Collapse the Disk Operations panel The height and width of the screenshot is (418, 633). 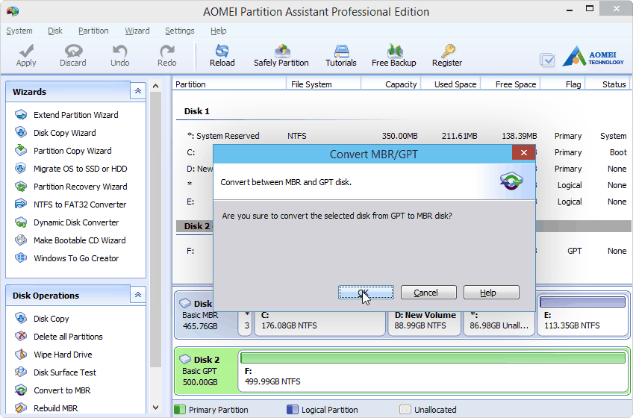[138, 295]
